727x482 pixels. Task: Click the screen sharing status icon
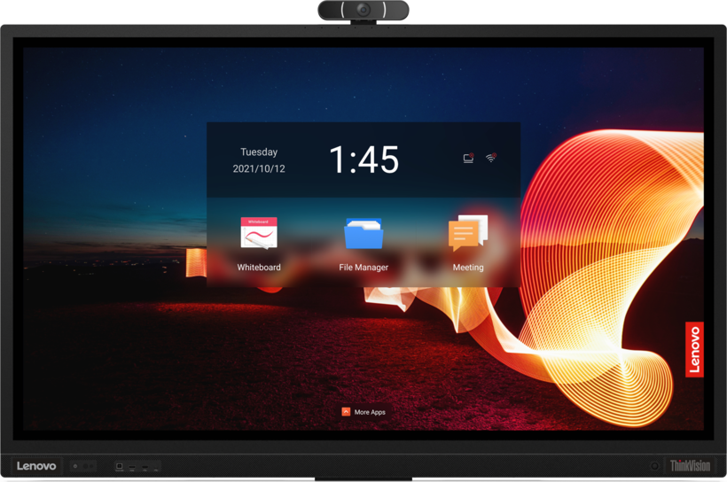[468, 159]
